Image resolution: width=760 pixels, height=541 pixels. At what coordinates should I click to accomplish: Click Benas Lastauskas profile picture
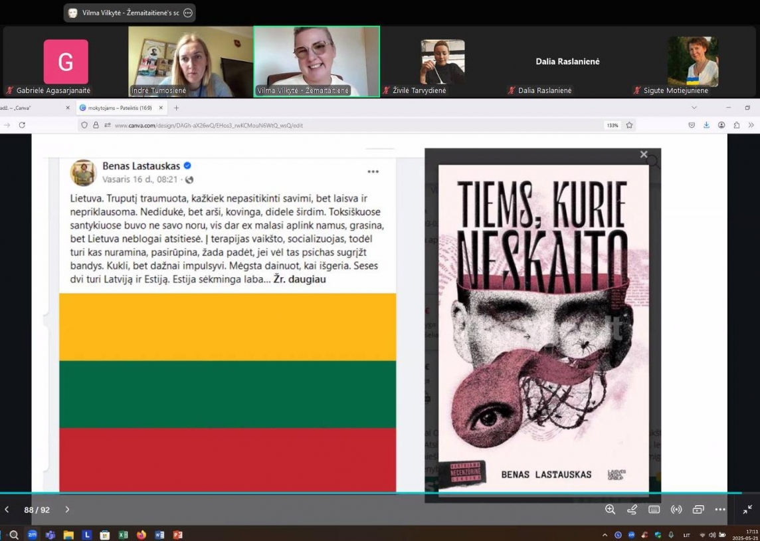(83, 173)
